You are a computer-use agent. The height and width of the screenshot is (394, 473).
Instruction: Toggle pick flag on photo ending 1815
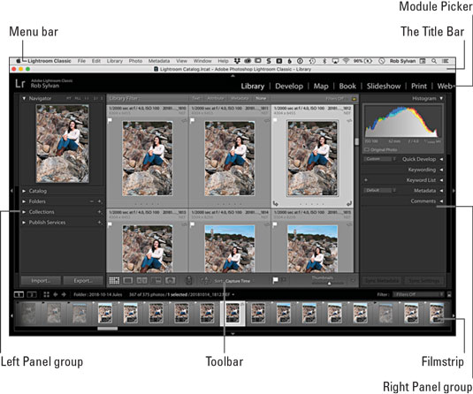point(275,224)
